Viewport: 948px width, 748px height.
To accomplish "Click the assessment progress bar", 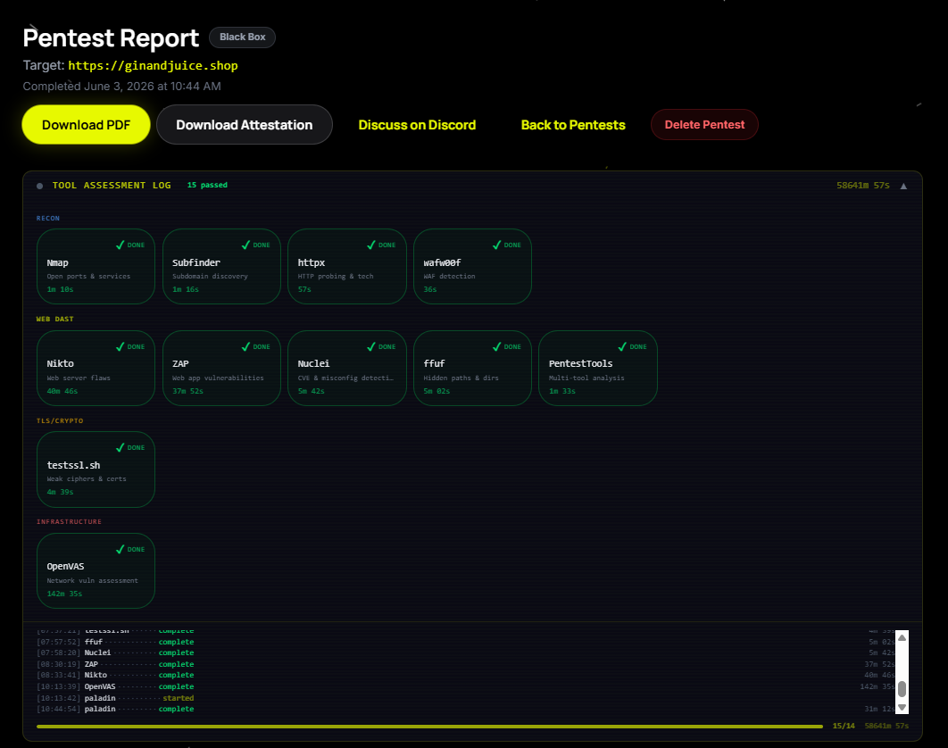I will (x=430, y=727).
